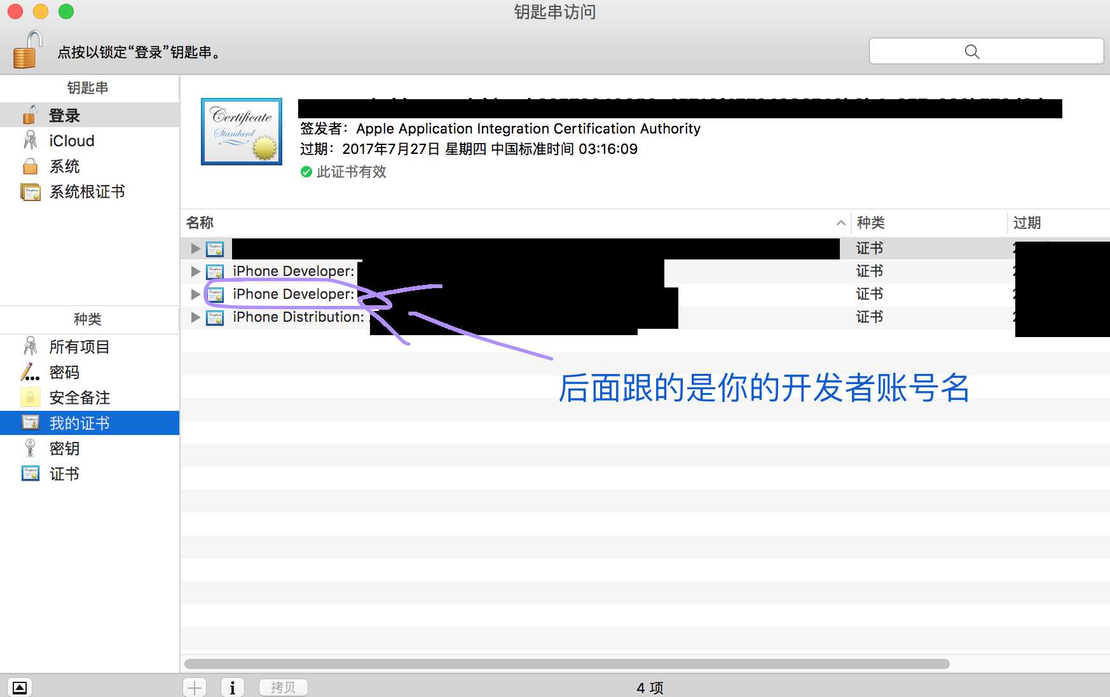Click the magnifier icon in search field

click(x=972, y=52)
